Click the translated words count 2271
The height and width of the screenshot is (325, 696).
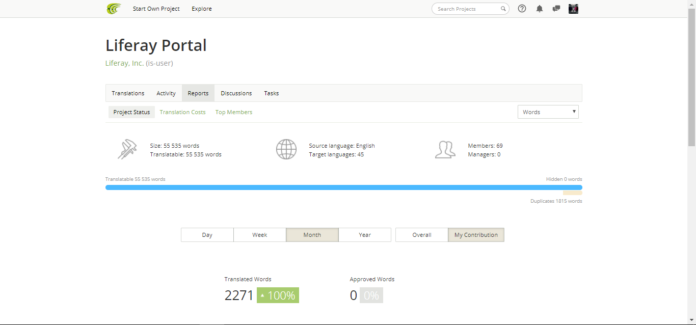coord(239,295)
